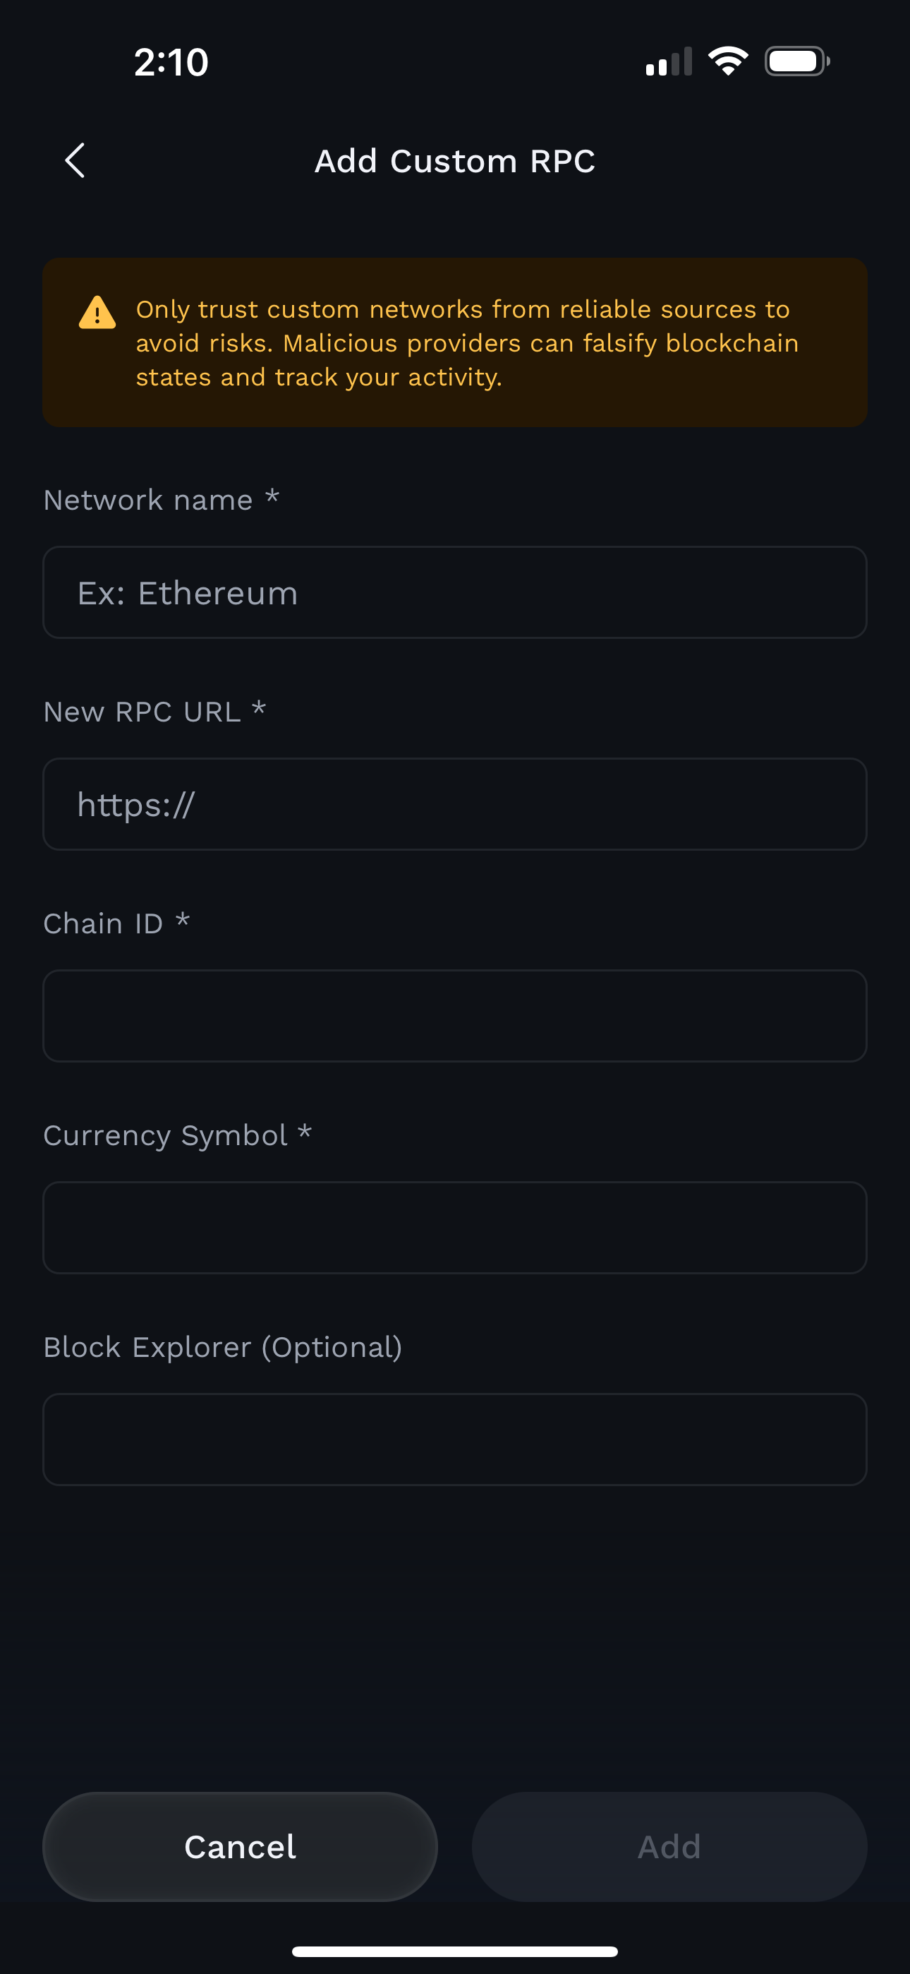The width and height of the screenshot is (910, 1974).
Task: Tap the yellow warning triangle icon
Action: pos(97,312)
